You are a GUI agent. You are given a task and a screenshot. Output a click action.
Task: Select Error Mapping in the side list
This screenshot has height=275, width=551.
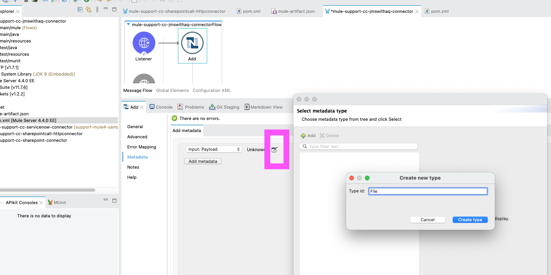(x=142, y=147)
